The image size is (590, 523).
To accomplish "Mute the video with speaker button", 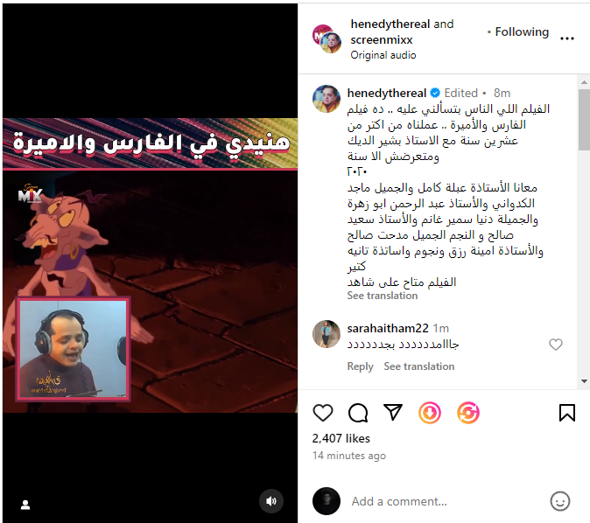I will 271,501.
